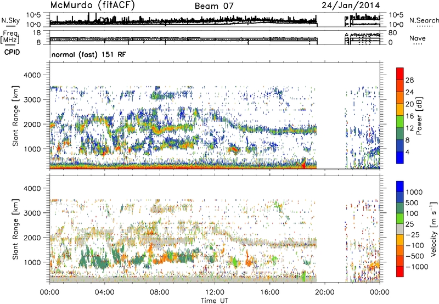
Task: Click the '24' label on the Power colorbar
Action: [x=409, y=92]
